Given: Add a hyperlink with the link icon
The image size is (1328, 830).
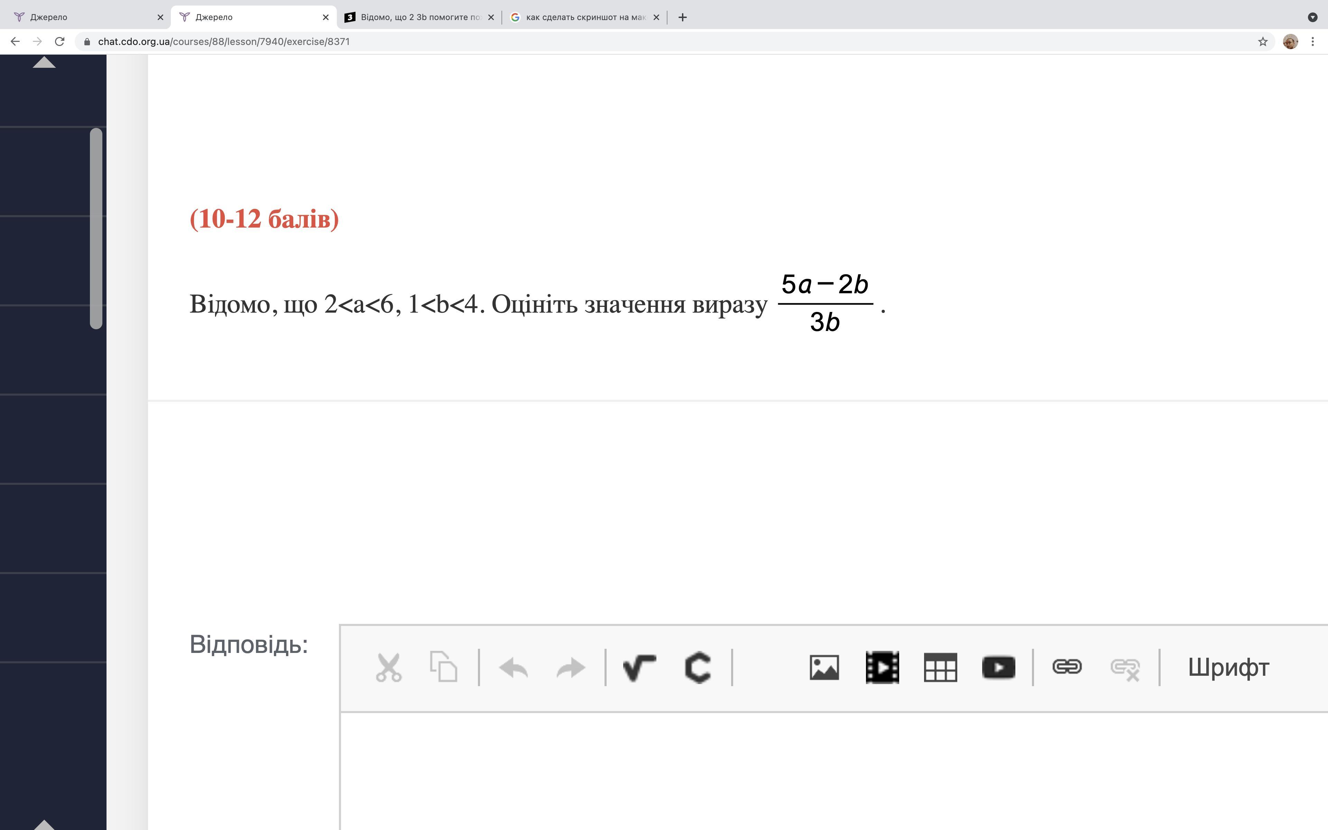Looking at the screenshot, I should click(1067, 667).
